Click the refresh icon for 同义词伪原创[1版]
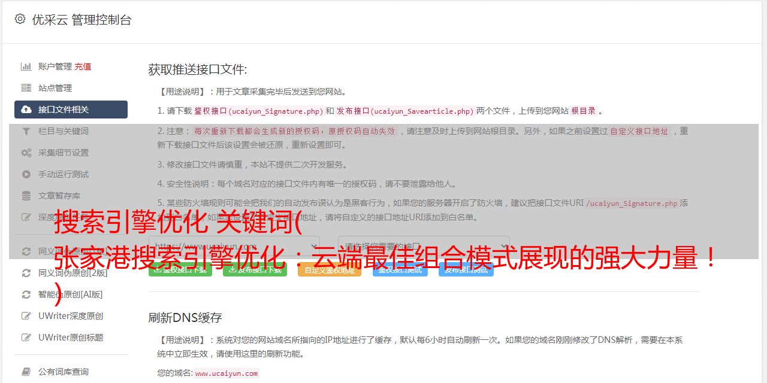 (26, 251)
